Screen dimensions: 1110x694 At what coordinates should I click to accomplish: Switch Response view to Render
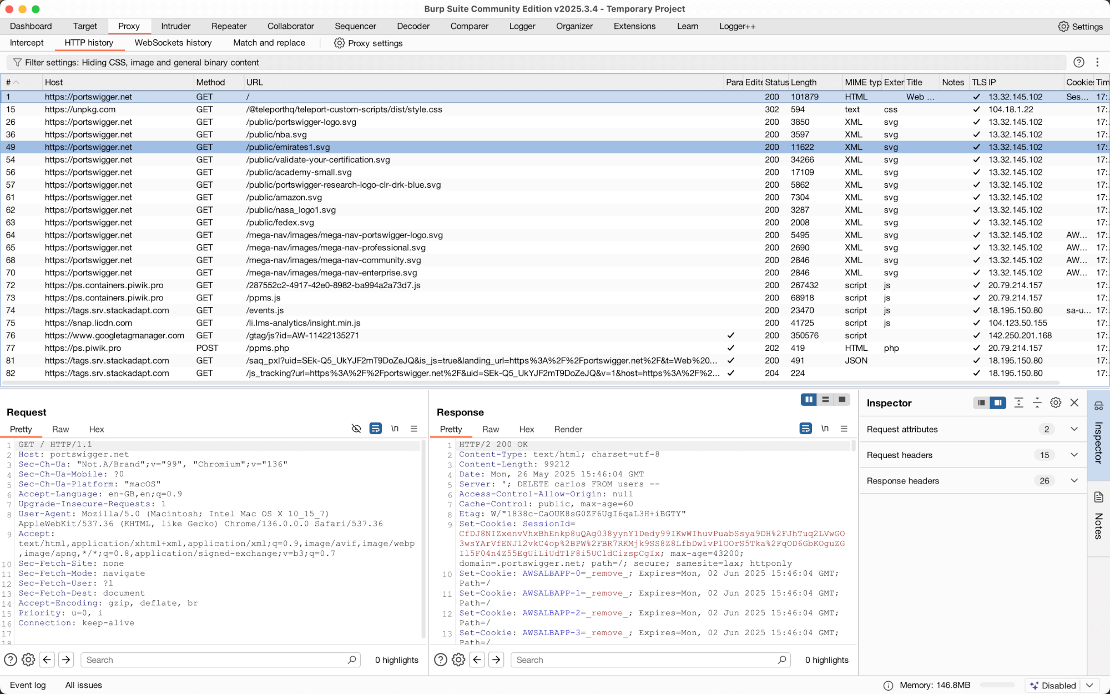(568, 429)
